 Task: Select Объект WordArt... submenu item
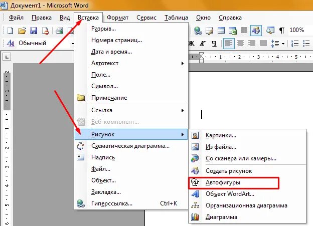pyautogui.click(x=247, y=194)
